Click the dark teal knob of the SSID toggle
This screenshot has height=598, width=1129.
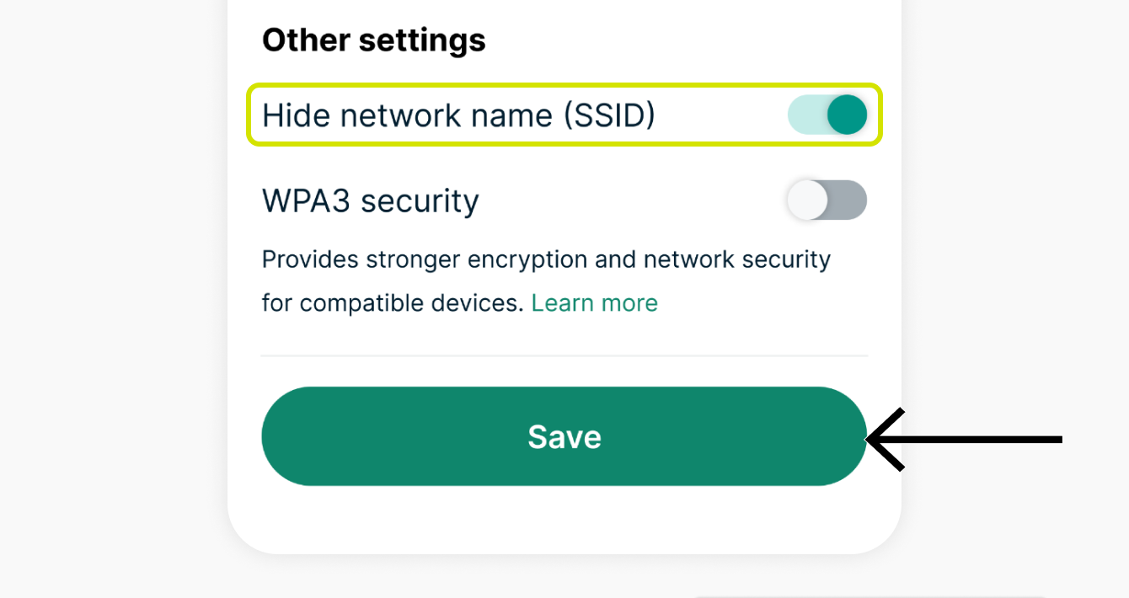pos(846,115)
